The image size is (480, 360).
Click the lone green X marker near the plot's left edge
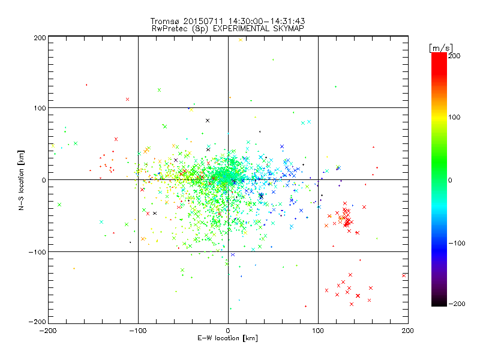pos(59,205)
